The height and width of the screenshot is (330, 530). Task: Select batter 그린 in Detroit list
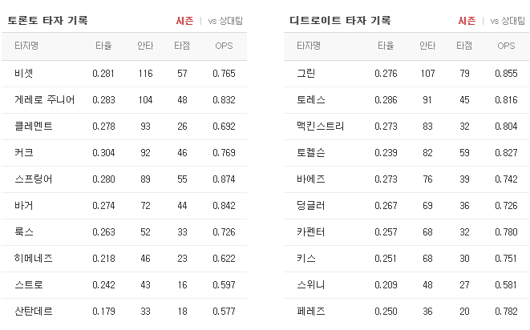pos(306,74)
